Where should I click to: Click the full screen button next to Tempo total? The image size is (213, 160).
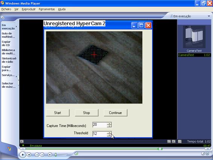(180, 142)
